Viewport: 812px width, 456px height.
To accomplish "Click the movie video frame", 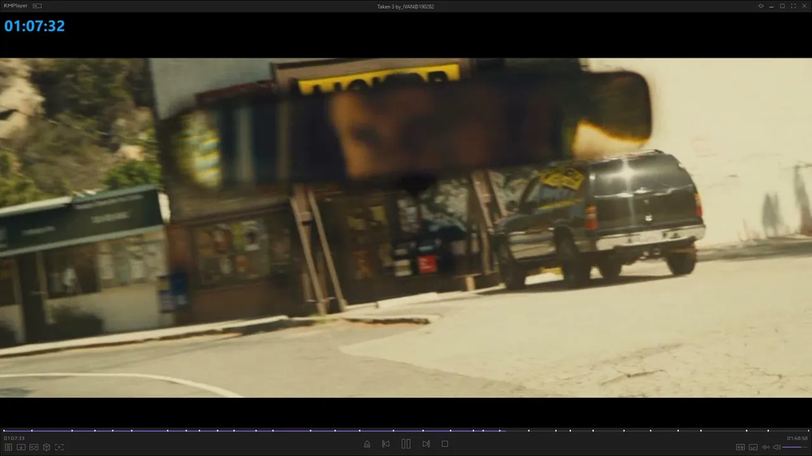I will [x=406, y=228].
